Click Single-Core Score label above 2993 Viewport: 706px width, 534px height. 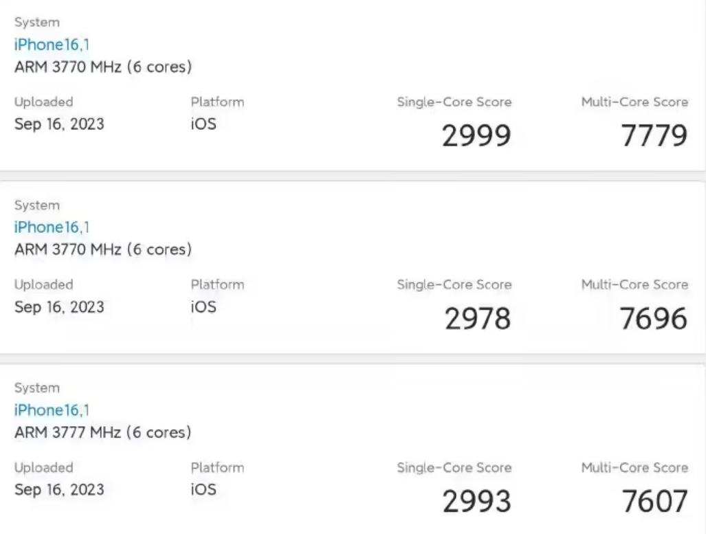coord(454,467)
